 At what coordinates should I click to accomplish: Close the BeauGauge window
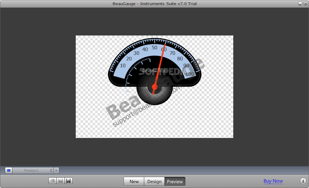click(306, 4)
